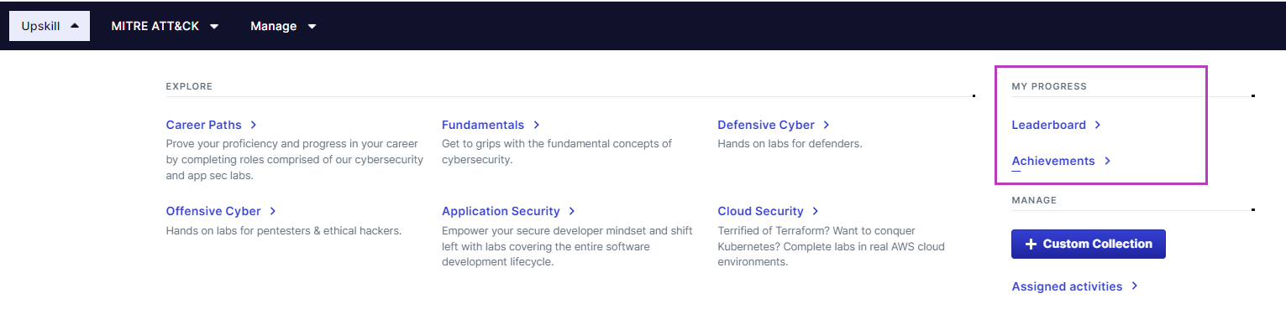Screen dimensions: 1286x314
Task: View the Achievements page
Action: 1053,161
